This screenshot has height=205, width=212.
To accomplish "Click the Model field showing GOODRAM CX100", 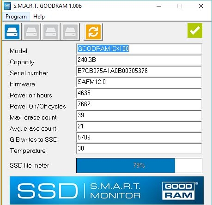I will point(139,49).
